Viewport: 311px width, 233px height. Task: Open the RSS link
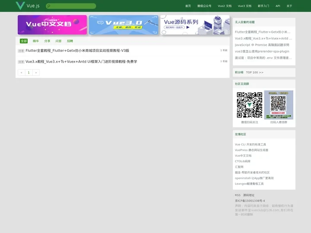click(238, 195)
